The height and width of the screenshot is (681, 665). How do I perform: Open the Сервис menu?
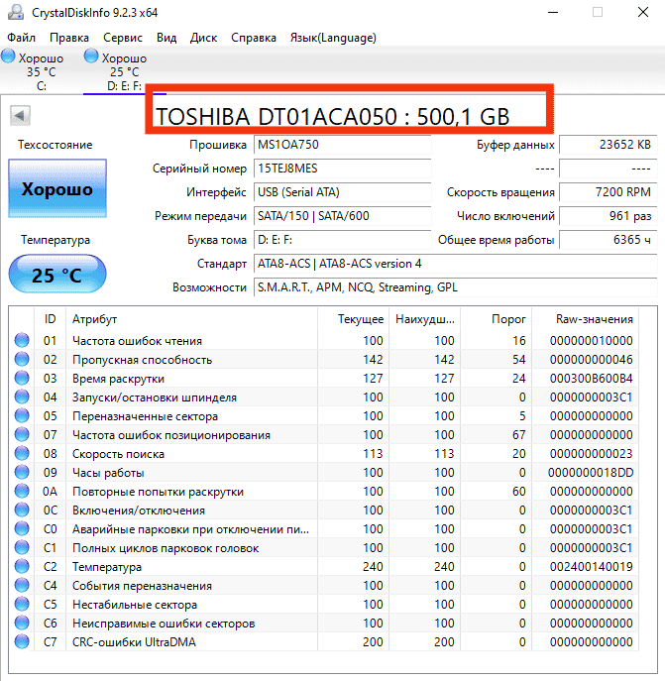pos(123,38)
